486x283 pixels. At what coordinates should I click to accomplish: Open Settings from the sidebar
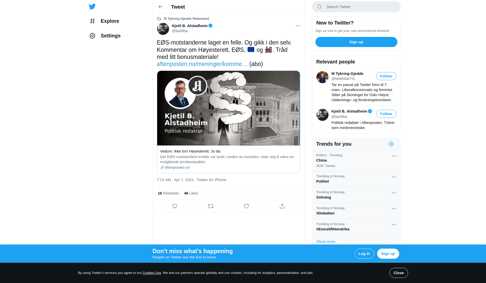click(105, 36)
